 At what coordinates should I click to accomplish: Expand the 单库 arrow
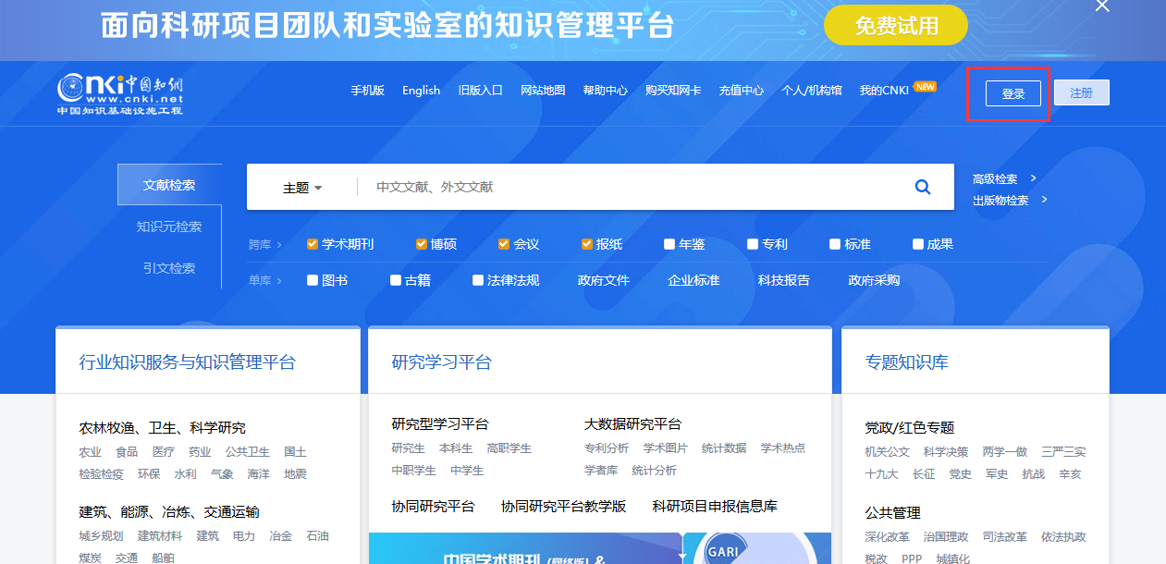278,281
